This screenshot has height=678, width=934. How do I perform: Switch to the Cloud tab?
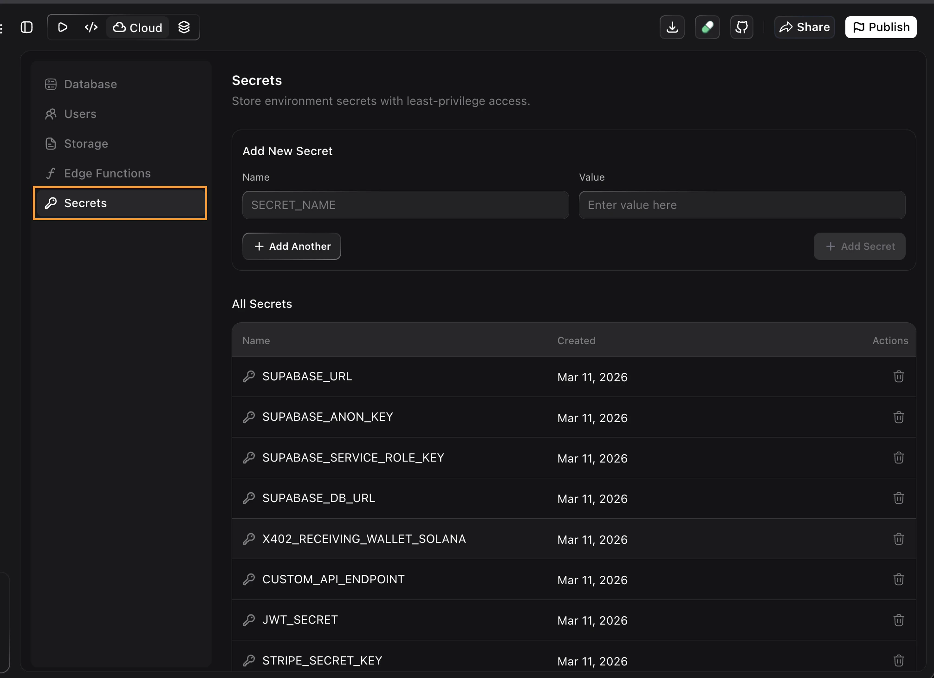tap(137, 27)
